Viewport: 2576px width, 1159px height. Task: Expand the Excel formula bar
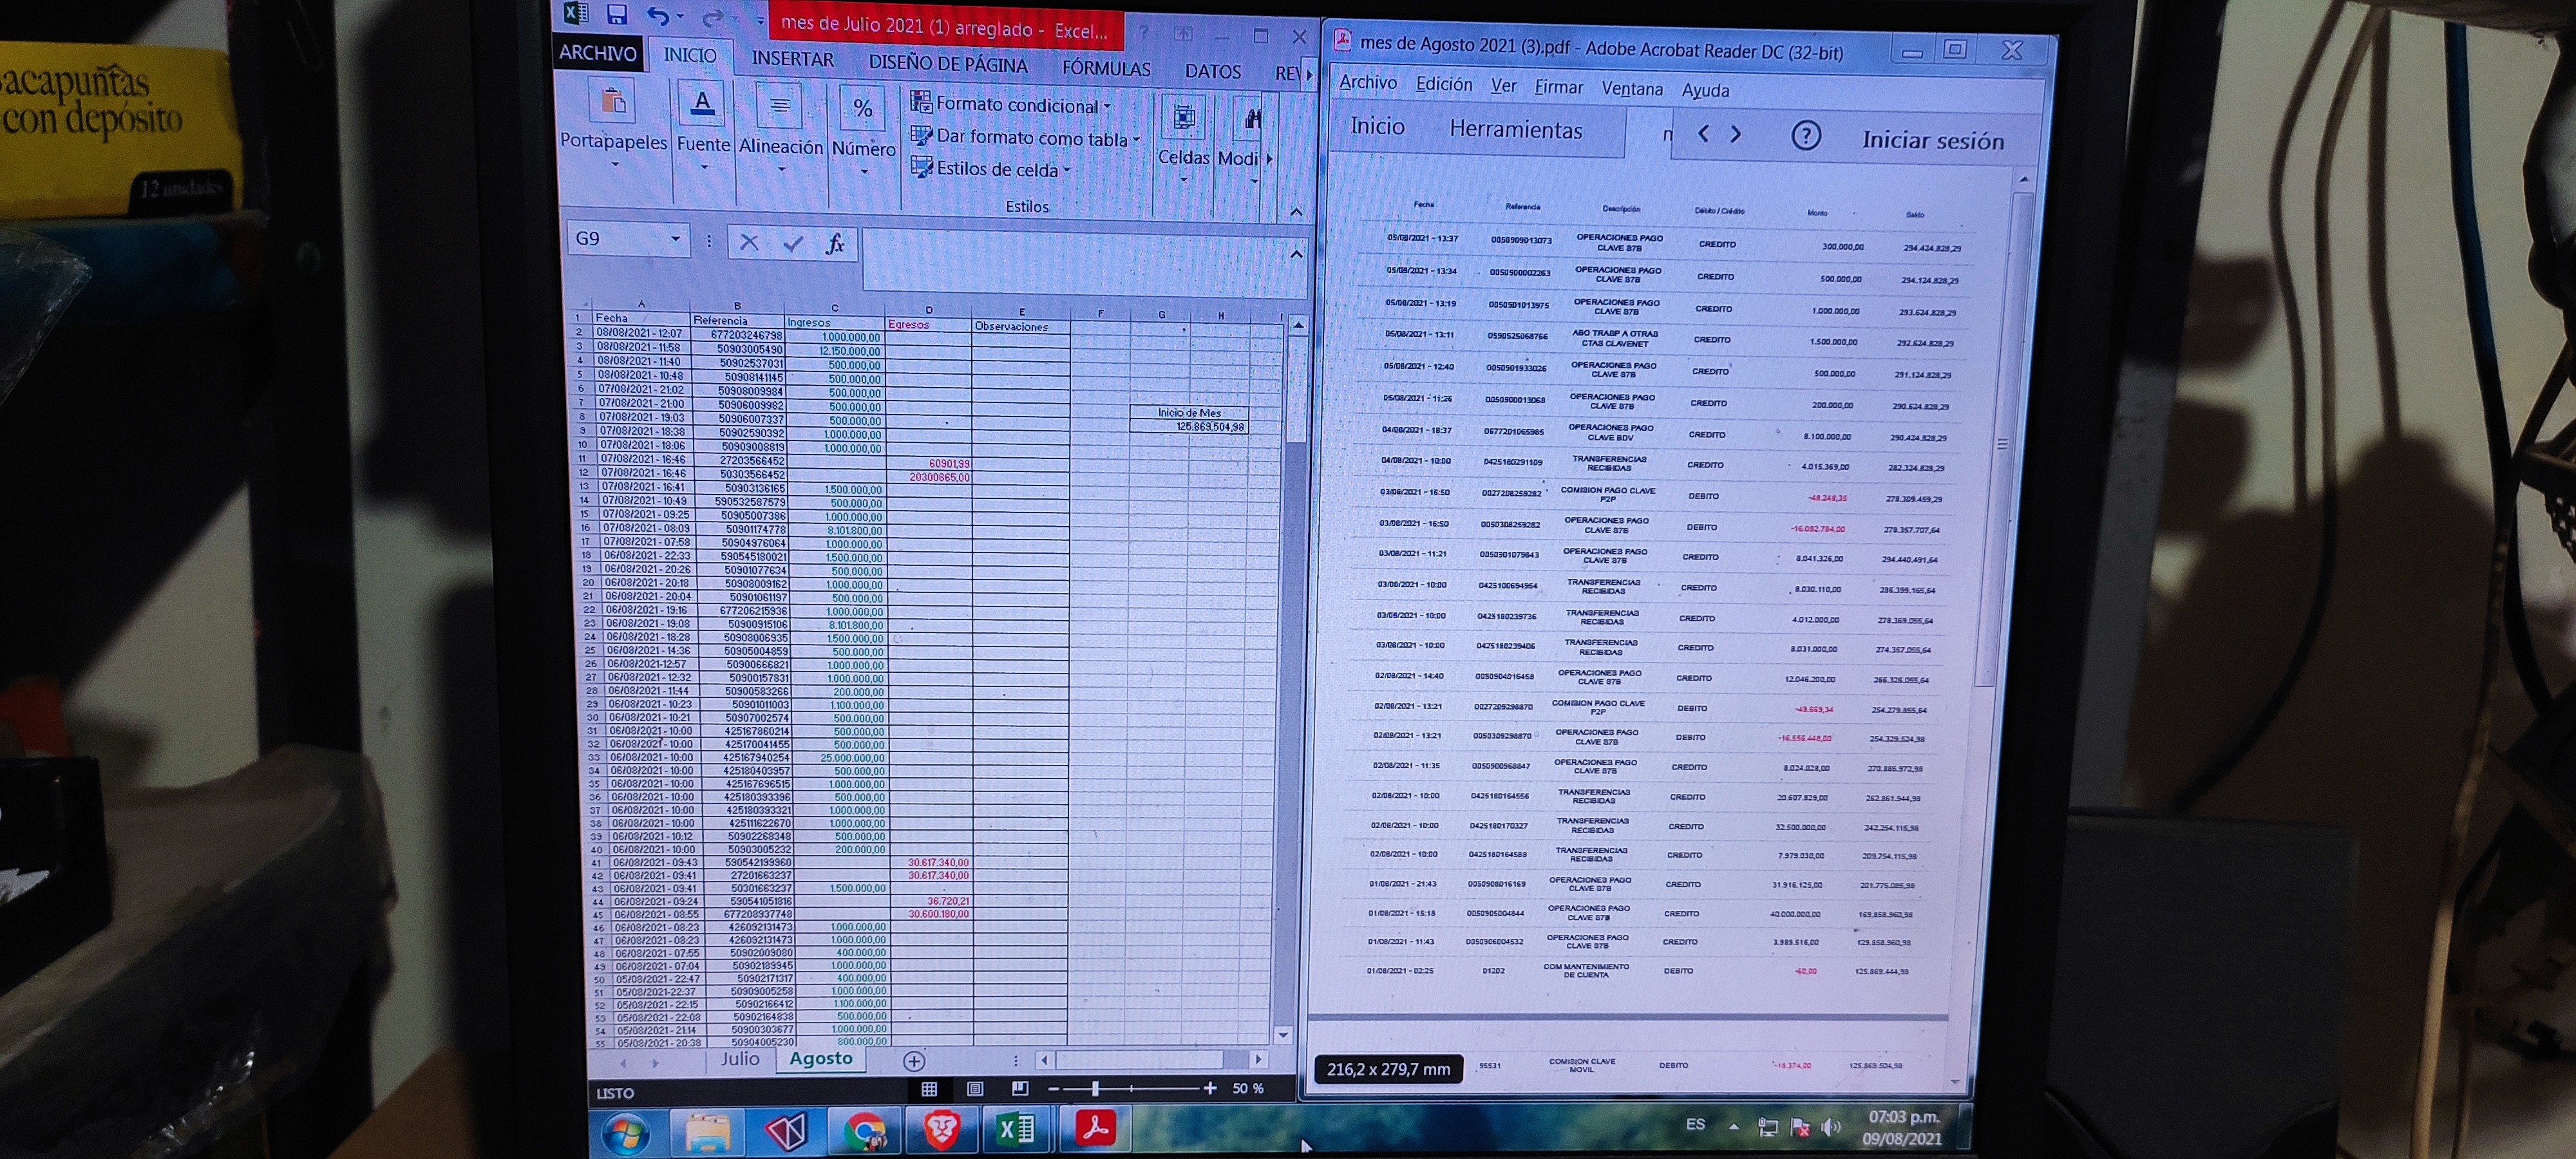click(x=1296, y=254)
